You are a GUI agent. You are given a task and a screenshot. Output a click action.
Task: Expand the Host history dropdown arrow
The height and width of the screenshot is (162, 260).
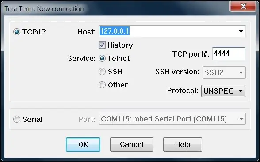[241, 31]
